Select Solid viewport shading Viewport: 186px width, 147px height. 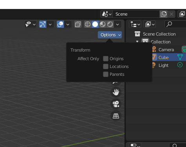pyautogui.click(x=95, y=24)
